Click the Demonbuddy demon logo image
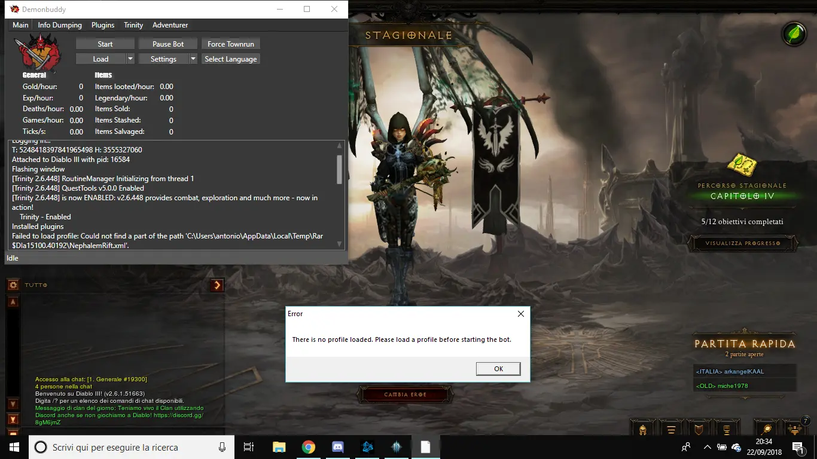This screenshot has width=817, height=459. [37, 53]
